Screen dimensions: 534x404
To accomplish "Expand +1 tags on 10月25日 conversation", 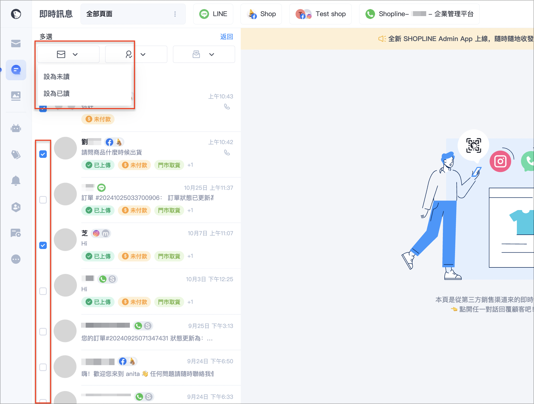I will click(190, 210).
